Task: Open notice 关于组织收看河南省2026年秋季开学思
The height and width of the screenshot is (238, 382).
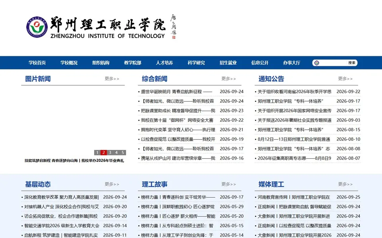Action: pyautogui.click(x=294, y=92)
